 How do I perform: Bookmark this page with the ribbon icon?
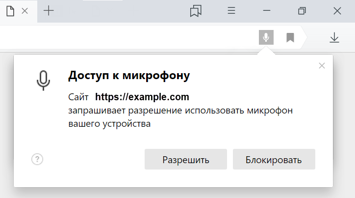tap(290, 37)
